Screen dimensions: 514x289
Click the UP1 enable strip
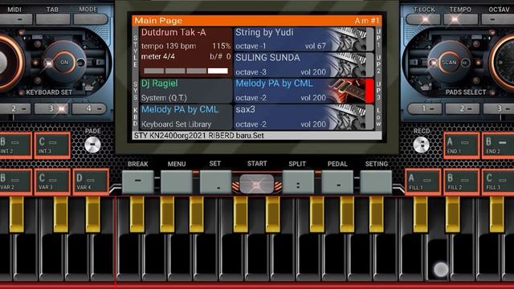pos(369,39)
